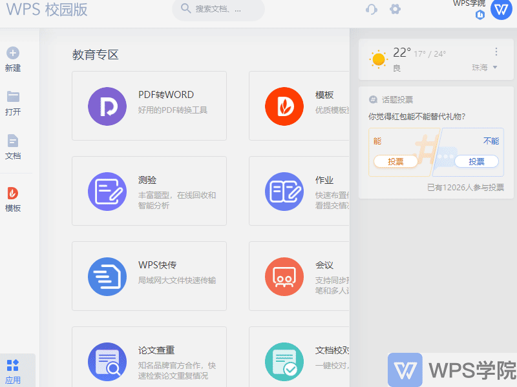Image resolution: width=517 pixels, height=387 pixels.
Task: Click the search box 搜索文档
Action: tap(218, 9)
